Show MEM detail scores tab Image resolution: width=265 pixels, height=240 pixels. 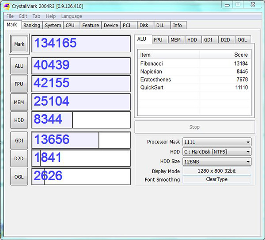[x=176, y=40]
